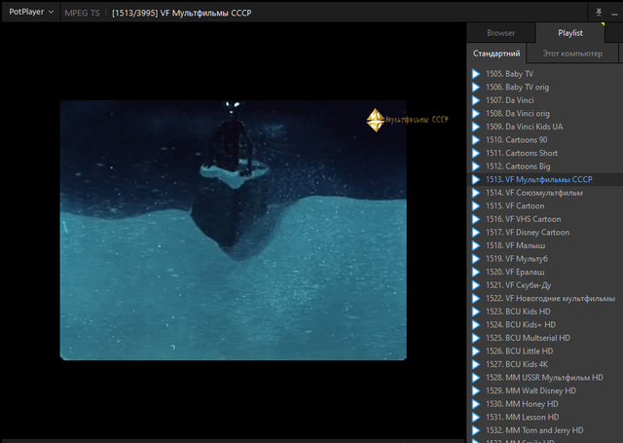The image size is (623, 443).
Task: Select channel text 1526. BCU Little HD
Action: [x=519, y=351]
